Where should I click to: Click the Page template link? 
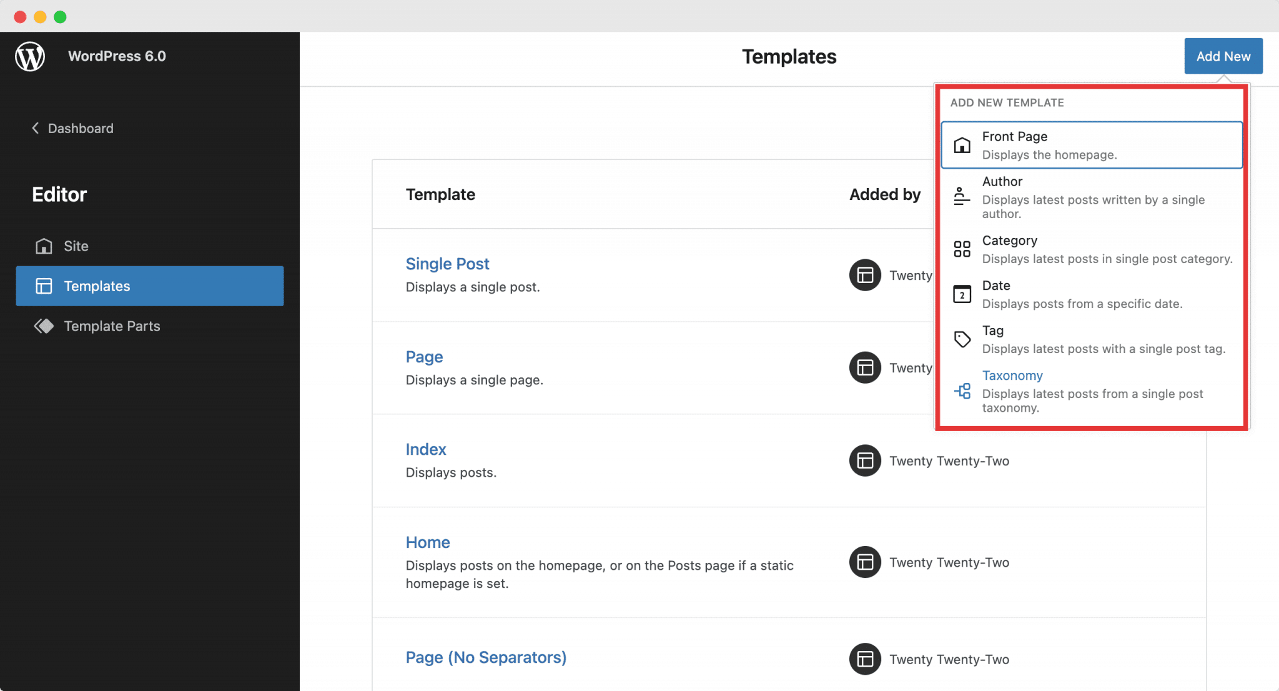[423, 357]
